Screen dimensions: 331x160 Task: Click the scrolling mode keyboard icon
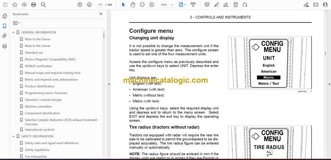[193, 5]
